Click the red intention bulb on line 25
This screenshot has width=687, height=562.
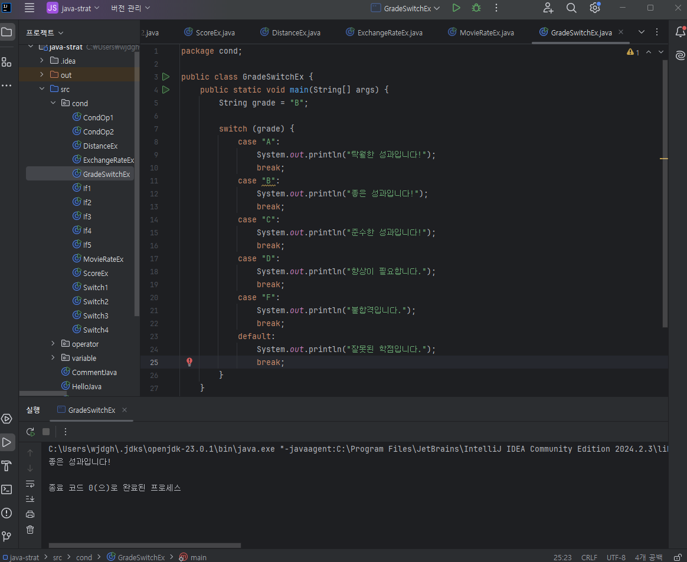189,361
